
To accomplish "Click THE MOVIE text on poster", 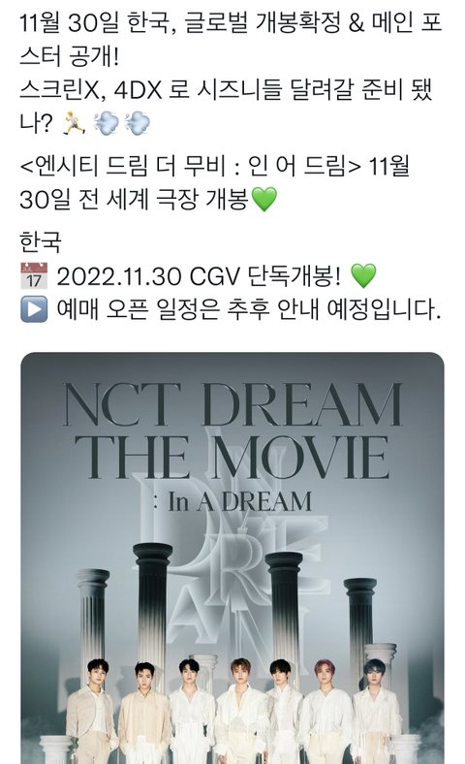I will tap(232, 457).
